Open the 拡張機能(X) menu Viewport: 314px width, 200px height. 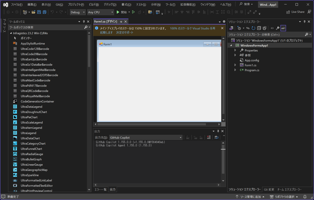point(188,4)
